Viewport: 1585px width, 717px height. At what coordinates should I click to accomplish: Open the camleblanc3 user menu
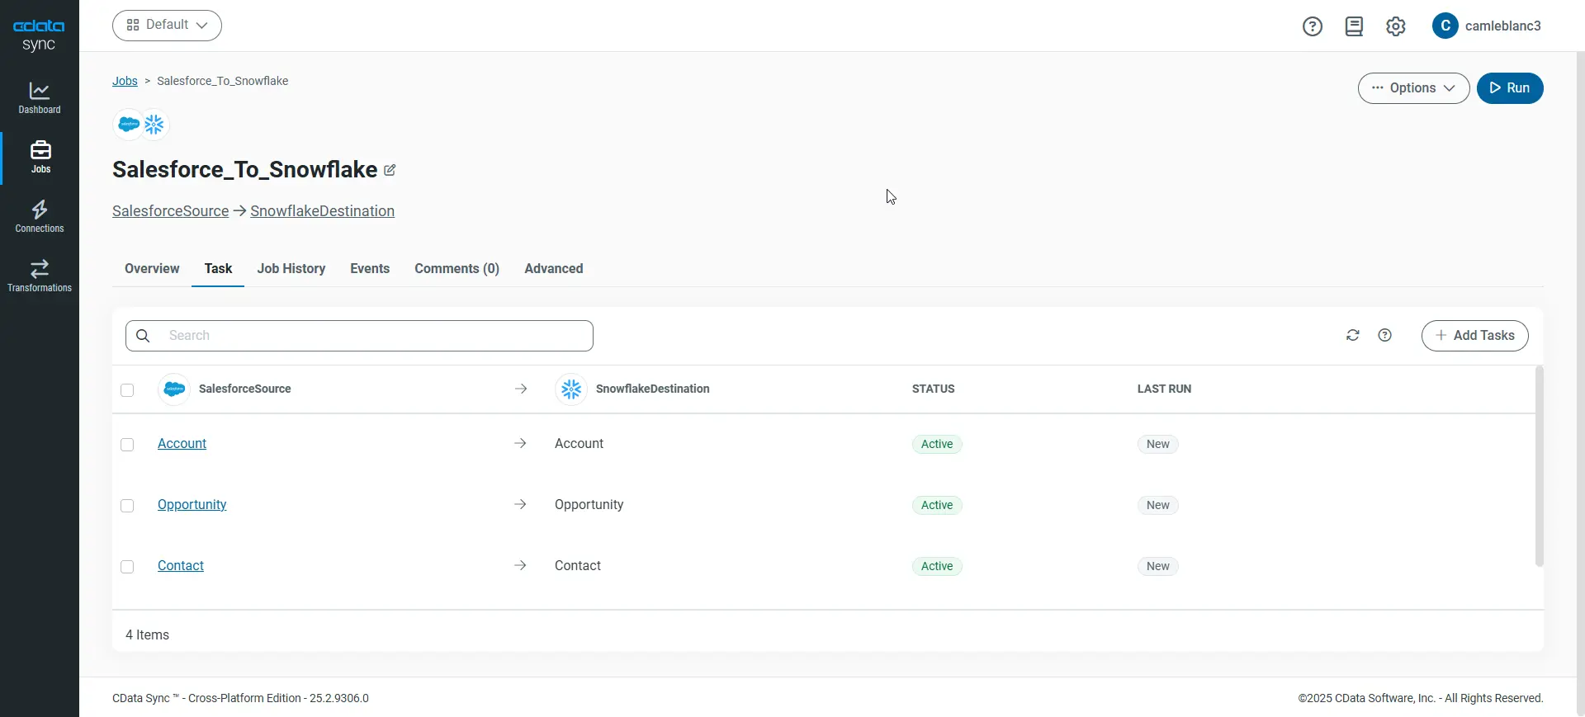[x=1487, y=26]
